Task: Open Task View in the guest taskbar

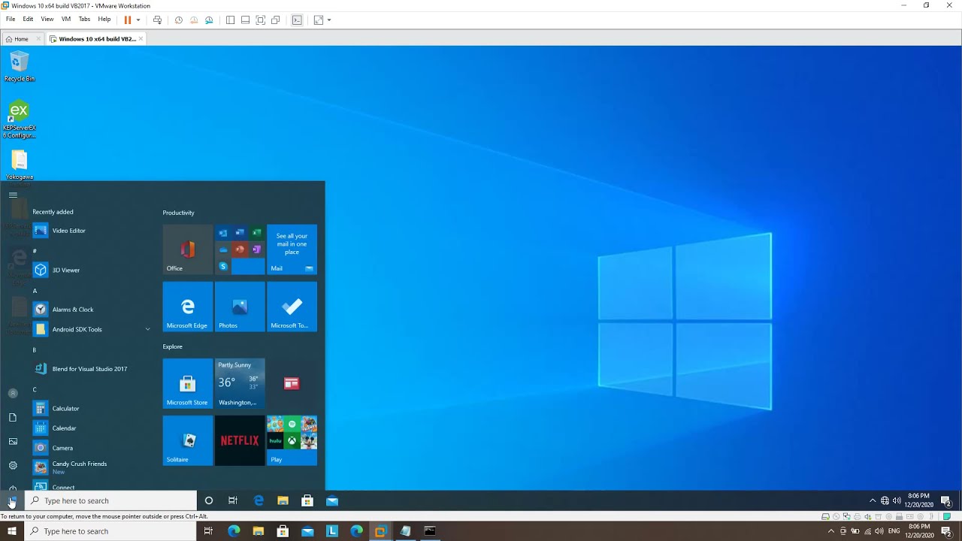Action: point(233,500)
